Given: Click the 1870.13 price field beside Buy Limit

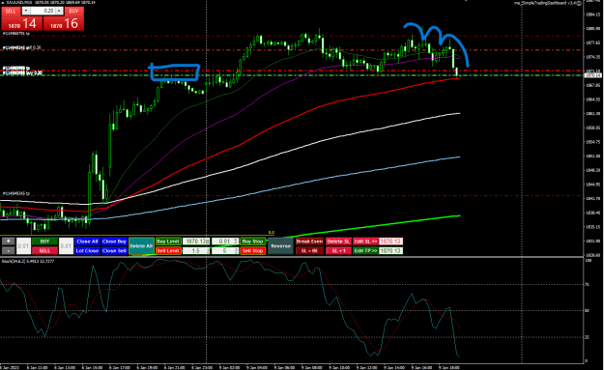Looking at the screenshot, I should tap(196, 242).
